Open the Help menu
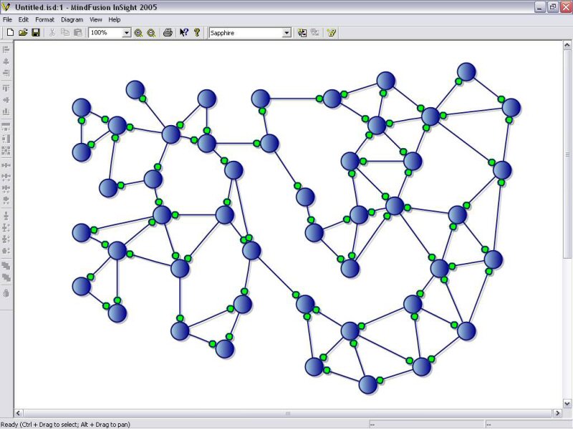 coord(115,19)
